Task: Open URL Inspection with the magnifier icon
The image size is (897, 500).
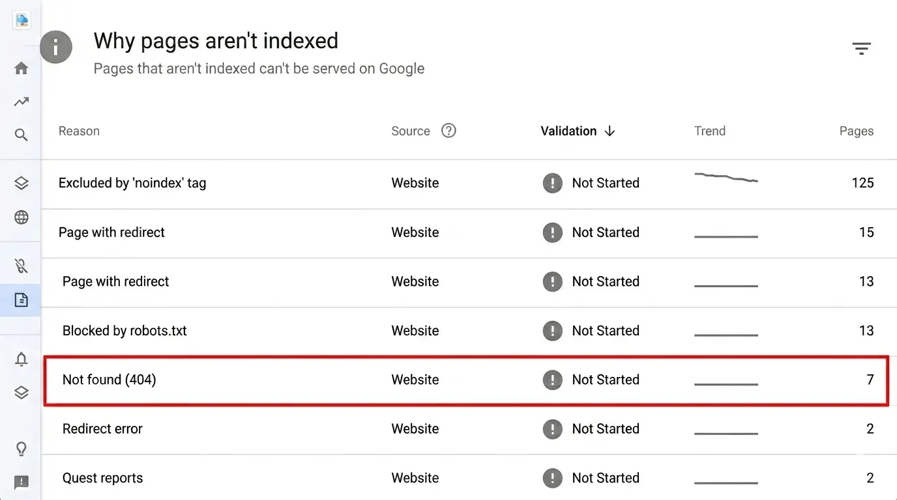Action: click(x=22, y=135)
